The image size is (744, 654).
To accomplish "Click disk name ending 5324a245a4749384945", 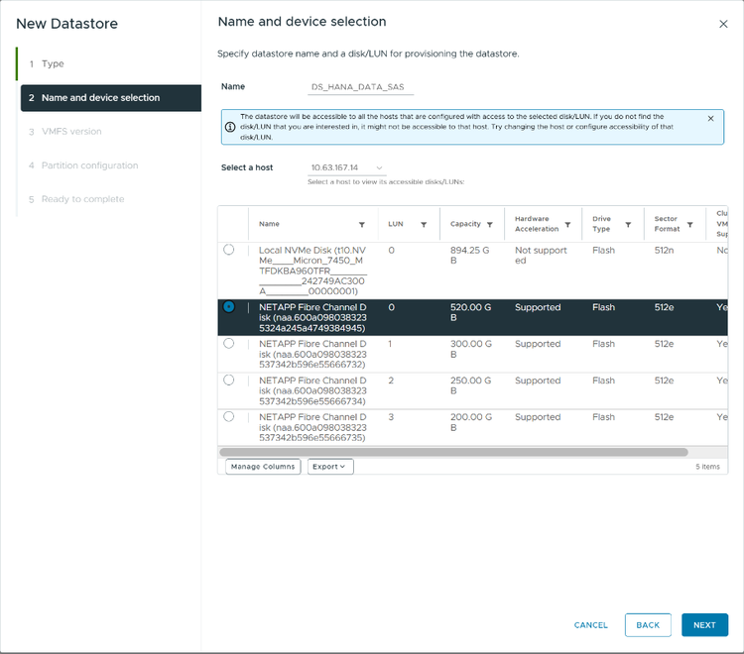I will pos(312,317).
